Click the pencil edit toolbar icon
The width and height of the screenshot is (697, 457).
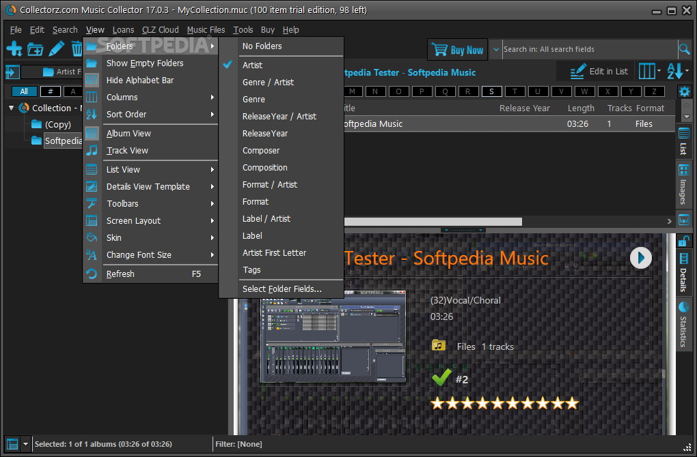[57, 49]
